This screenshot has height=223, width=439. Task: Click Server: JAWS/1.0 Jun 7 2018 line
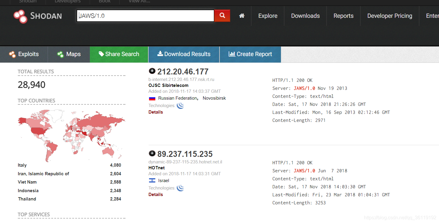[310, 171]
